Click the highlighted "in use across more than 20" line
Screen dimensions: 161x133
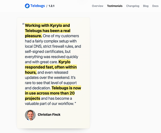click(x=50, y=93)
